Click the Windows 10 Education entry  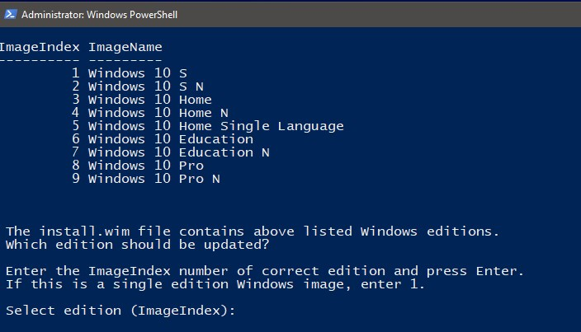[x=171, y=139]
